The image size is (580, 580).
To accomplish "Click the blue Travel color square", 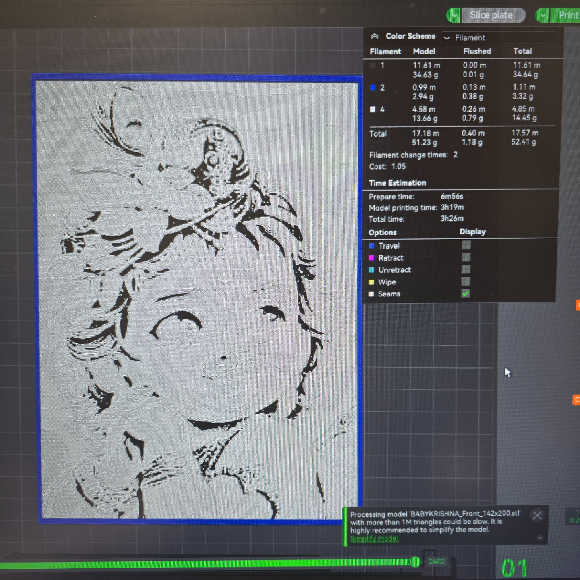I will click(371, 246).
